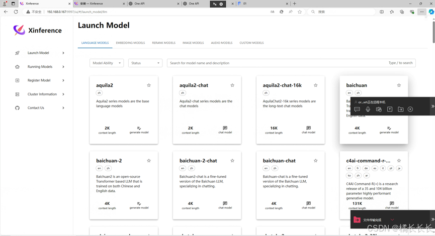Toggle favorite star on baichuan-chat card
435x236 pixels.
[x=316, y=161]
